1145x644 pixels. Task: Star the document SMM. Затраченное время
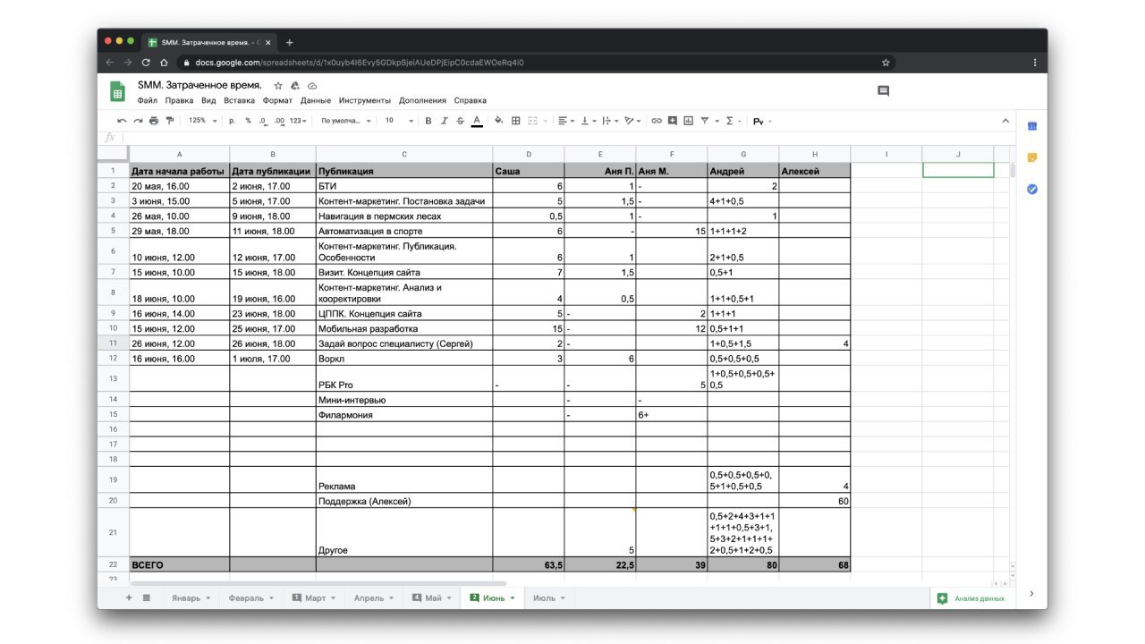[278, 86]
